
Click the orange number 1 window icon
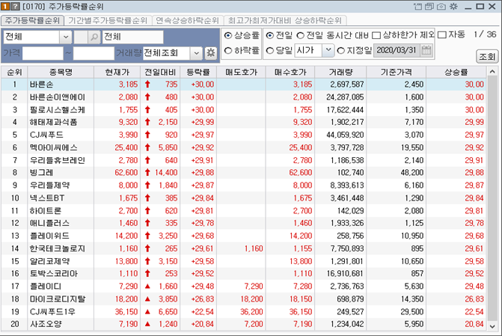point(5,6)
